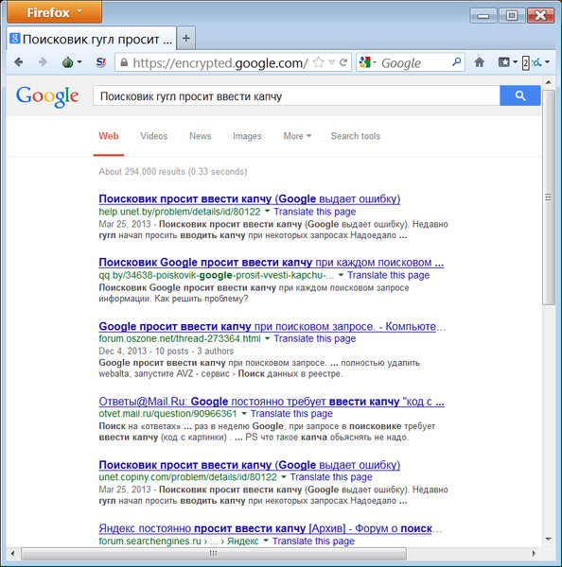Open the search engine selector

[367, 62]
